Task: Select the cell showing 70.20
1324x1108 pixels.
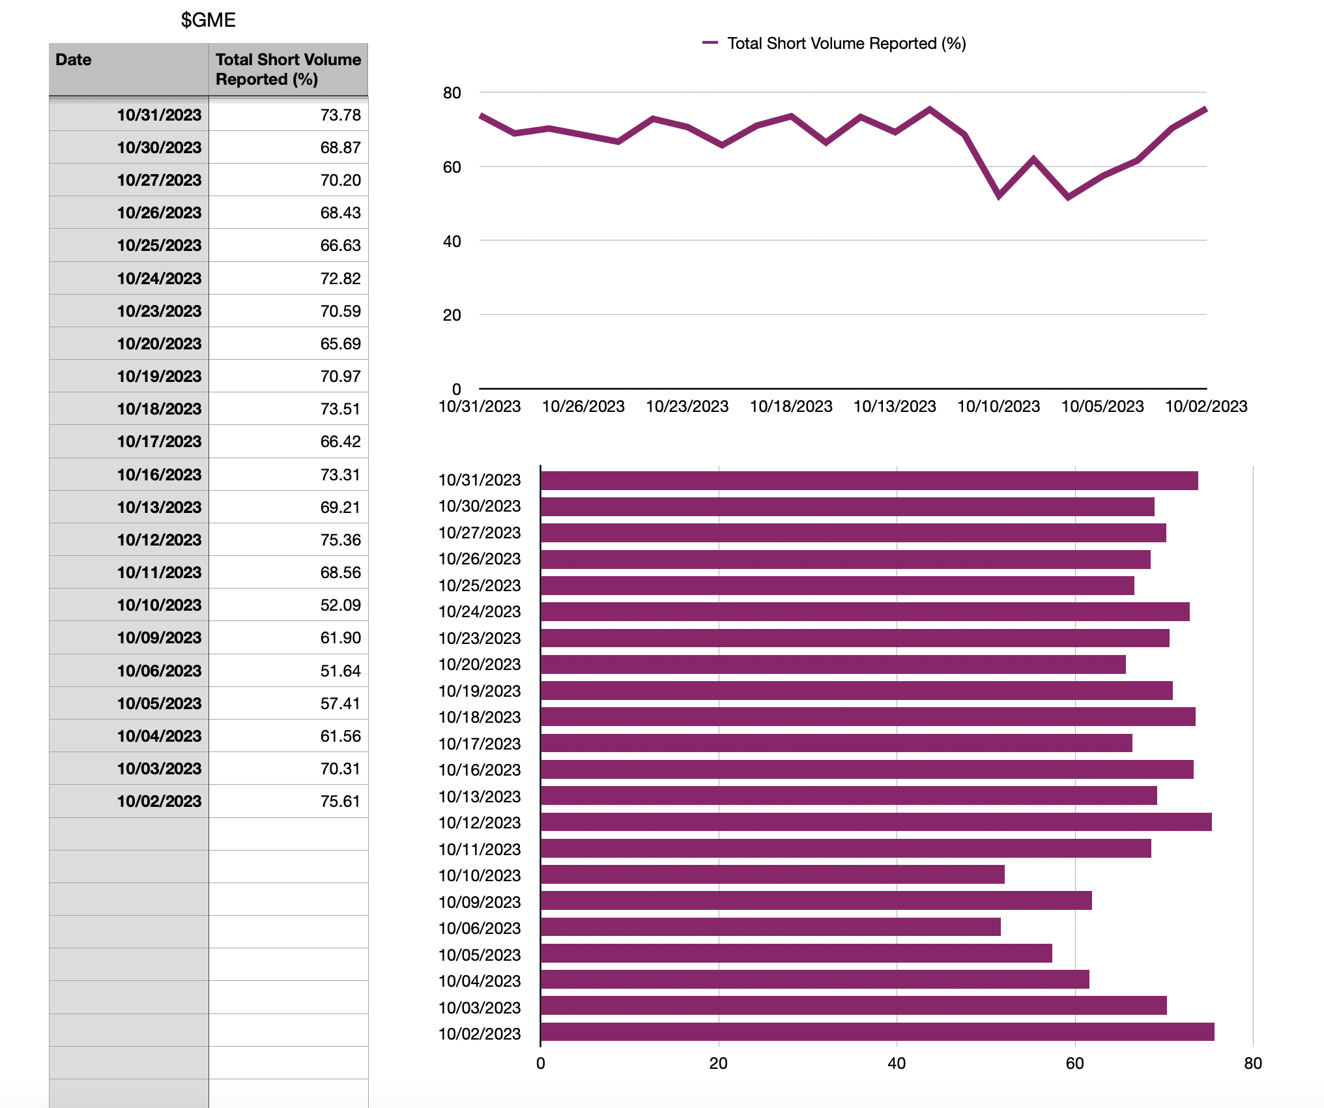Action: pos(289,180)
